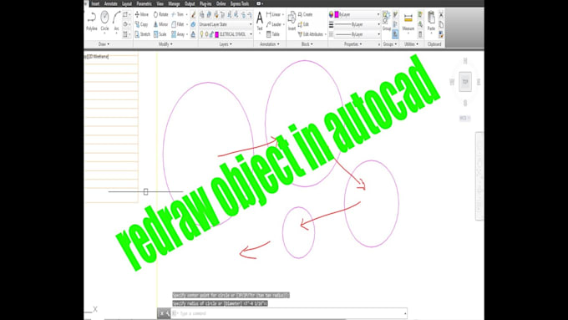The height and width of the screenshot is (320, 568).
Task: Activate the Rotate tool
Action: click(161, 14)
